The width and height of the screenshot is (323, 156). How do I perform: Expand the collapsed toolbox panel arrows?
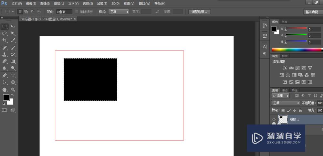coord(2,18)
